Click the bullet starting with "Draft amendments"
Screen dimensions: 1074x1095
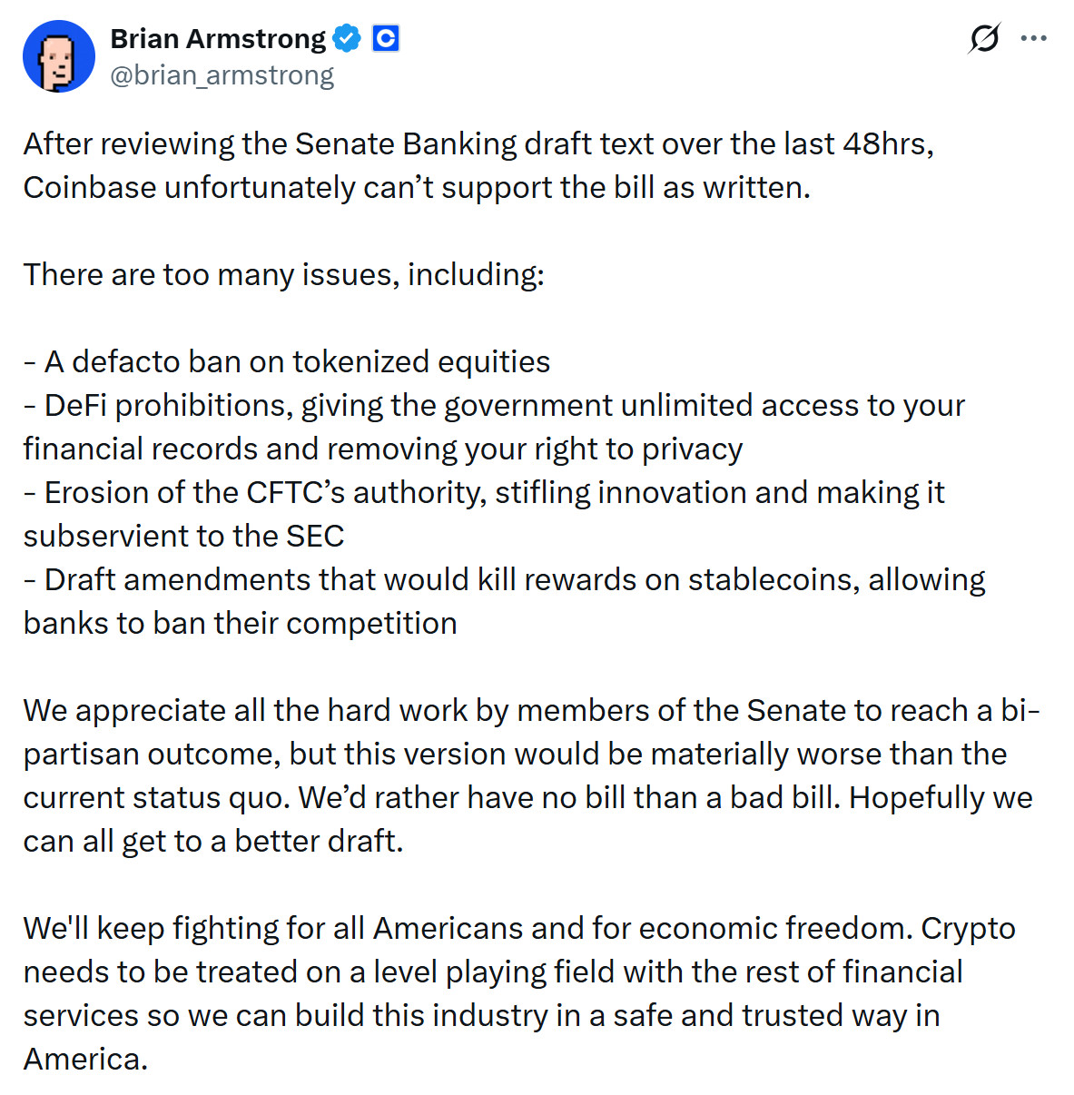(x=504, y=601)
